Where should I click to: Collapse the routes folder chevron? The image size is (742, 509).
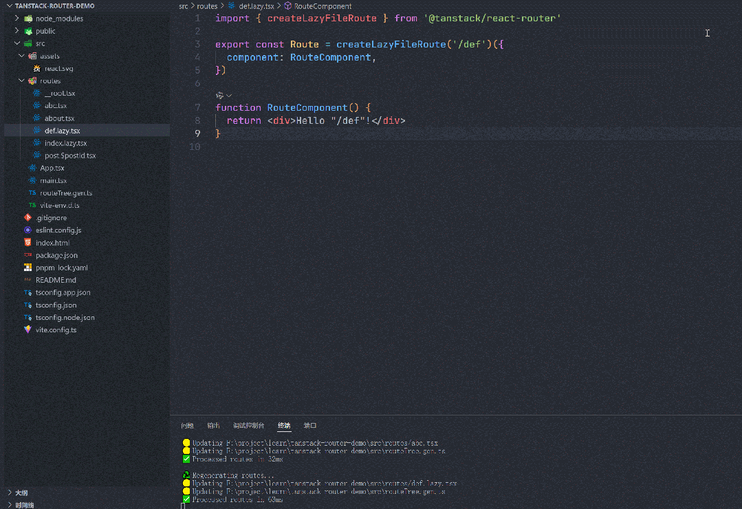[21, 81]
